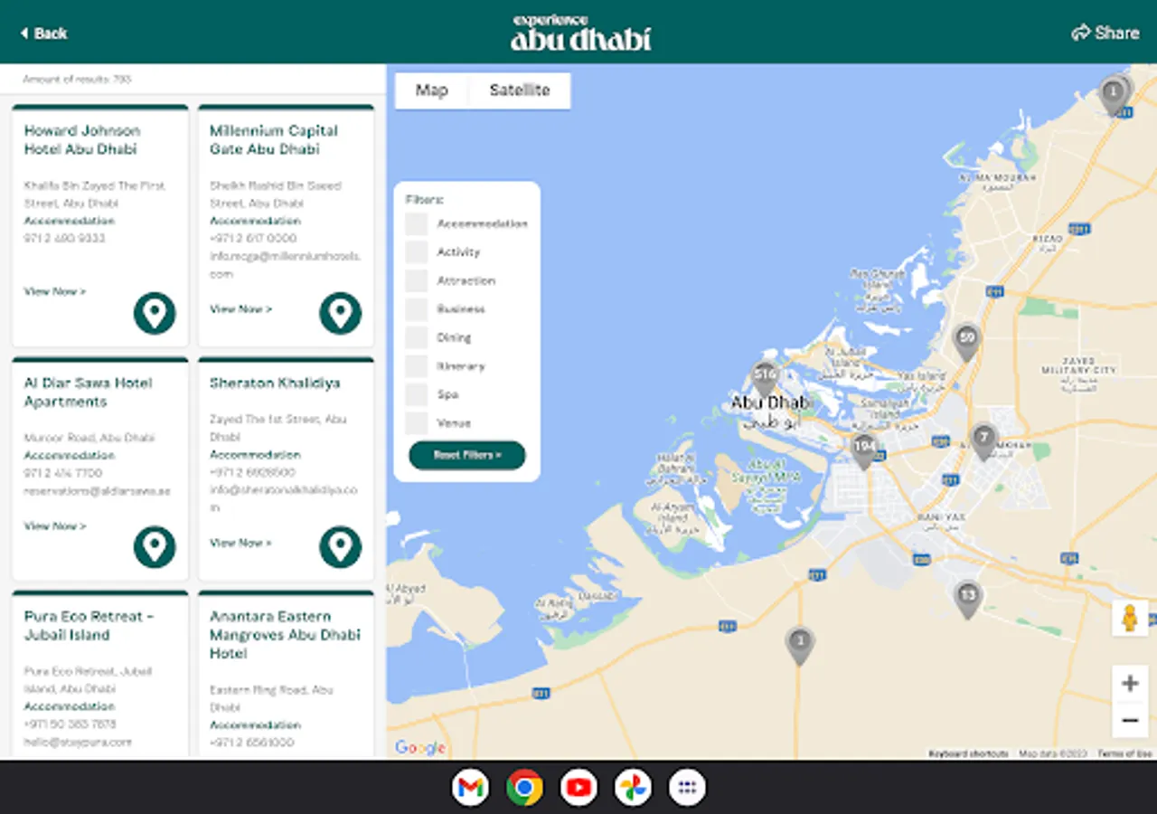Switch to the Map view tab
Image resolution: width=1157 pixels, height=814 pixels.
pyautogui.click(x=432, y=90)
